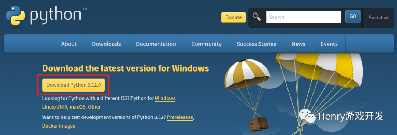Open the Downloads menu
The height and width of the screenshot is (135, 397).
coord(106,44)
